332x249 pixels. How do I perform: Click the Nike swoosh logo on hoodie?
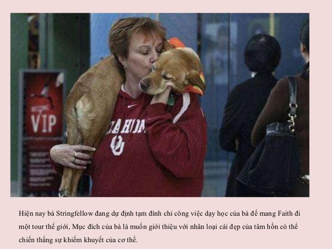click(x=132, y=106)
